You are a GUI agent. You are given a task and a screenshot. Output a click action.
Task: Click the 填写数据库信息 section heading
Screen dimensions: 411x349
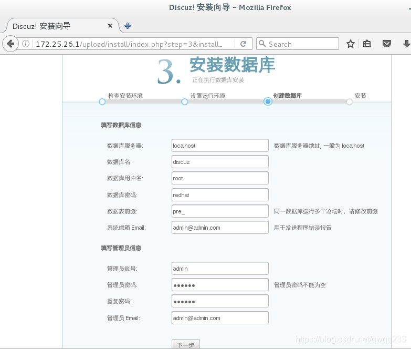click(x=121, y=125)
